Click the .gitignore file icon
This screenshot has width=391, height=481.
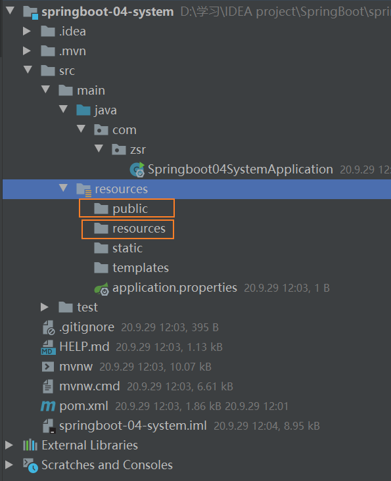[x=49, y=327]
